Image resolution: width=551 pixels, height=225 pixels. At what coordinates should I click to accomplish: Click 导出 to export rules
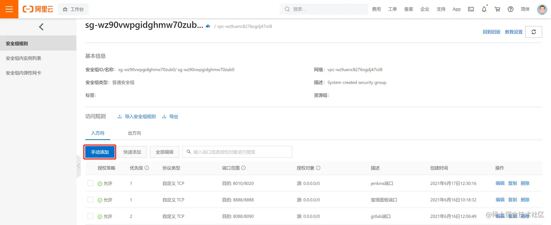170,117
